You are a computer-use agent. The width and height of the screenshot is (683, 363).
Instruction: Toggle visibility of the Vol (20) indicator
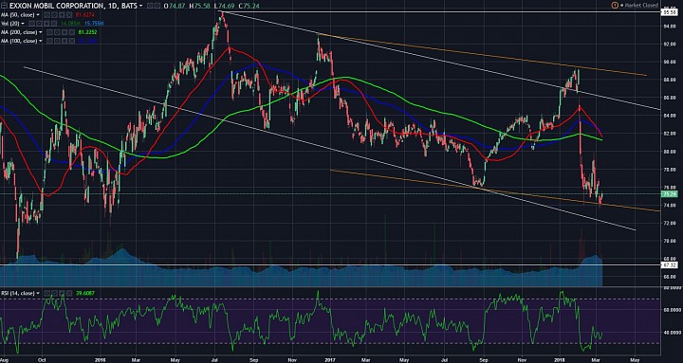pyautogui.click(x=31, y=23)
